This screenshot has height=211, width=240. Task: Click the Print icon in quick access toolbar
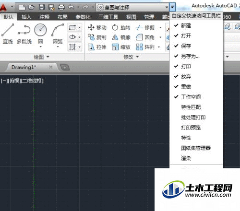tap(61, 7)
